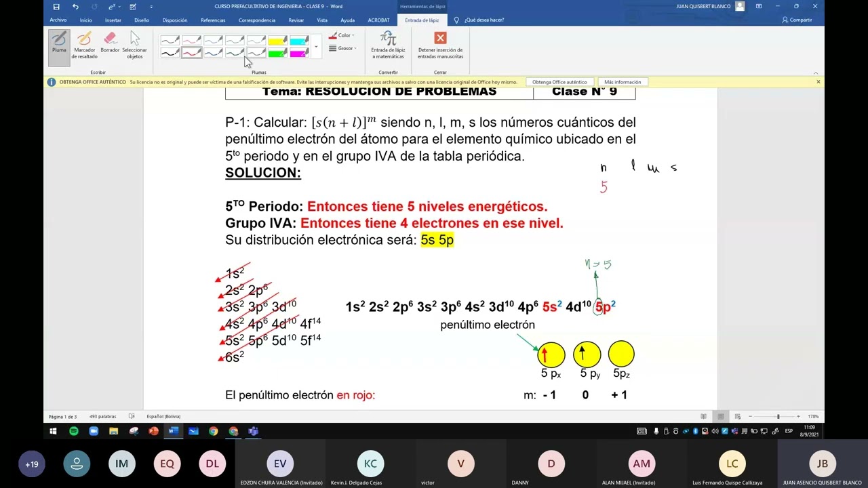The width and height of the screenshot is (868, 488).
Task: Click the zoom in plus button
Action: 800,416
